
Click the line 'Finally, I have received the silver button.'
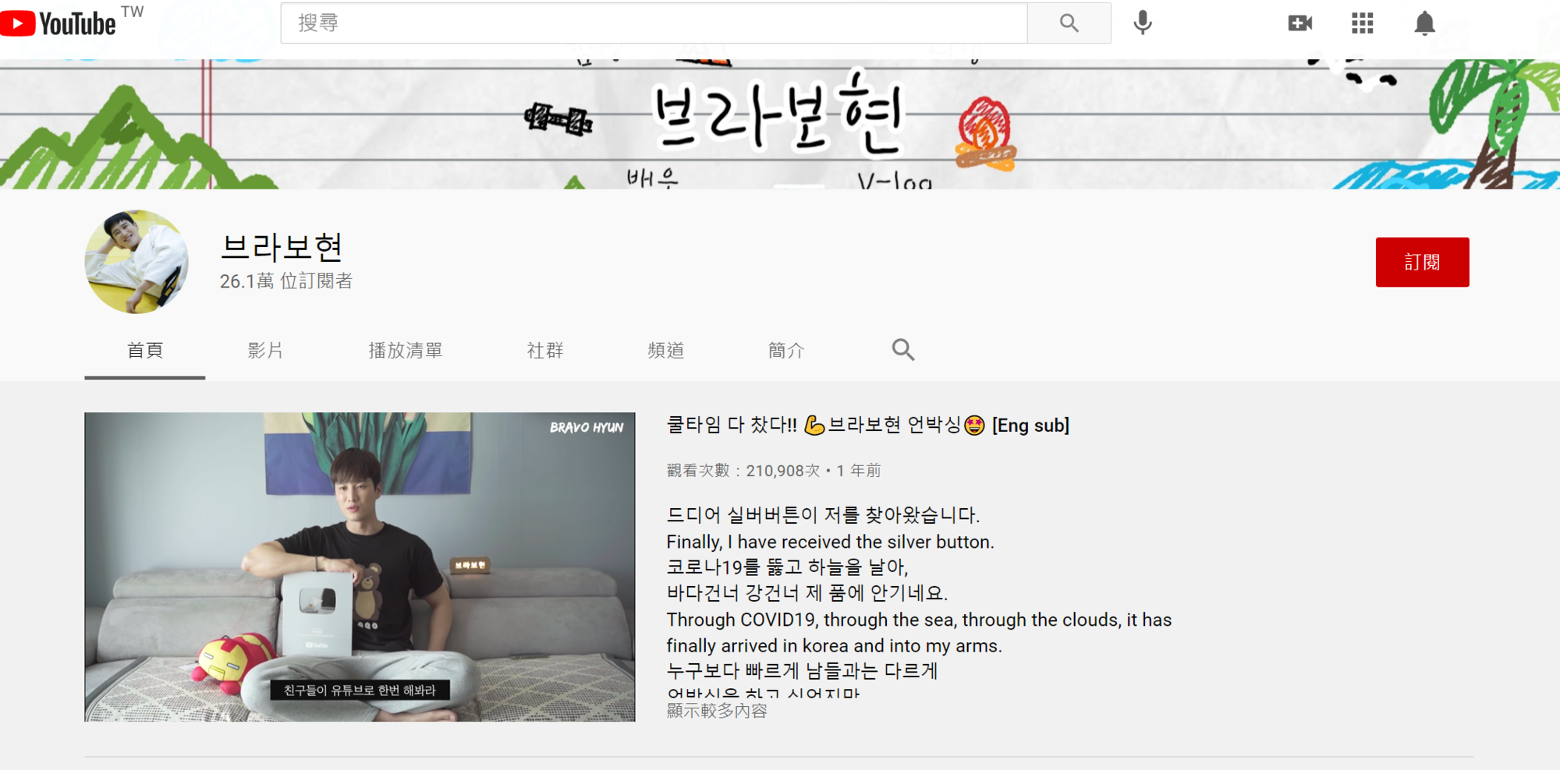[831, 542]
